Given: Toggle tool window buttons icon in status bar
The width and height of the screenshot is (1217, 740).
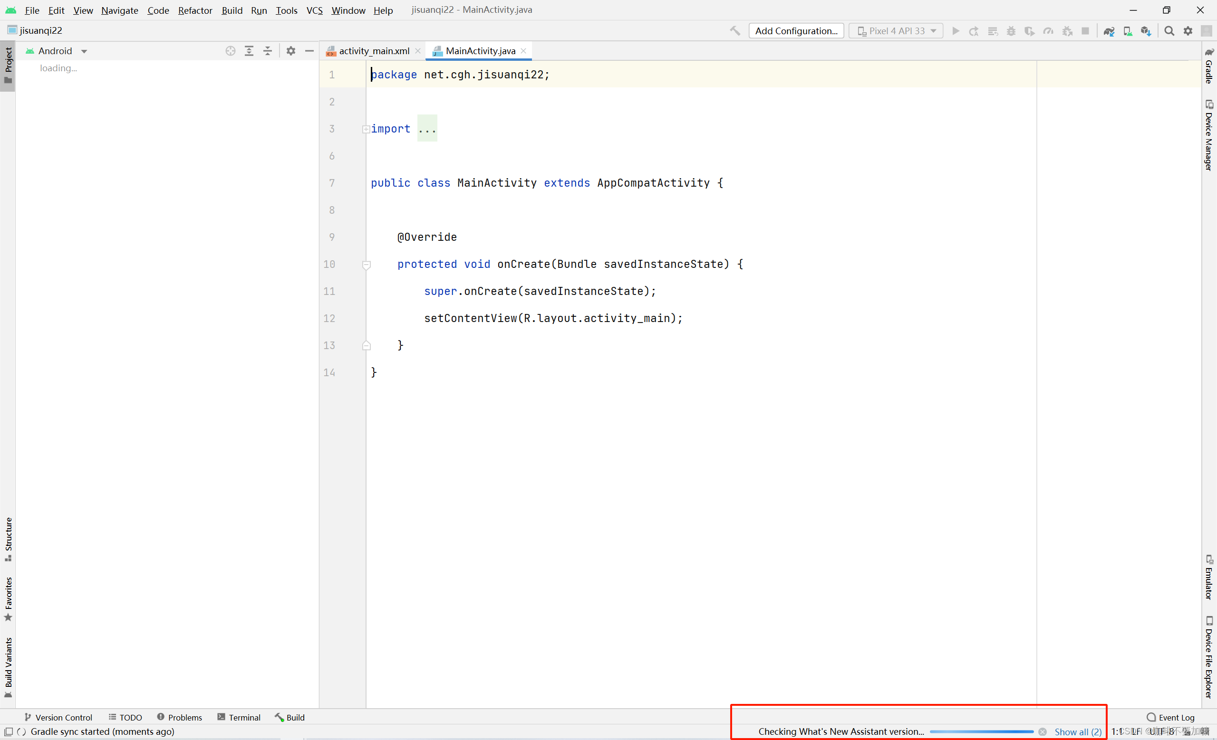Looking at the screenshot, I should coord(9,731).
